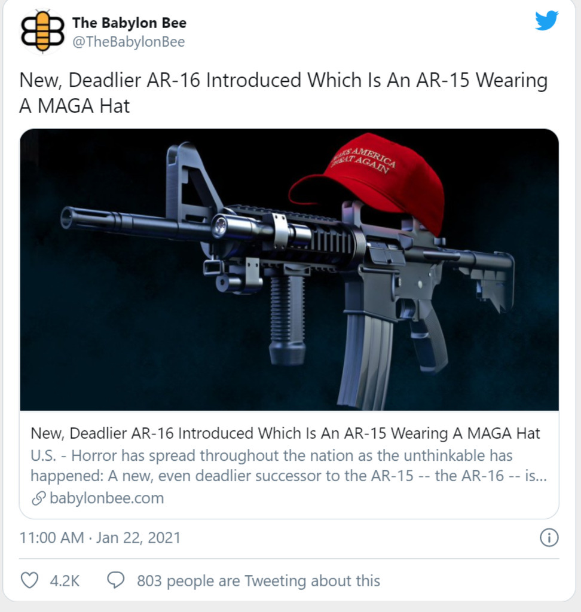Open the babylonbee.com domain link
The width and height of the screenshot is (581, 612).
point(106,498)
